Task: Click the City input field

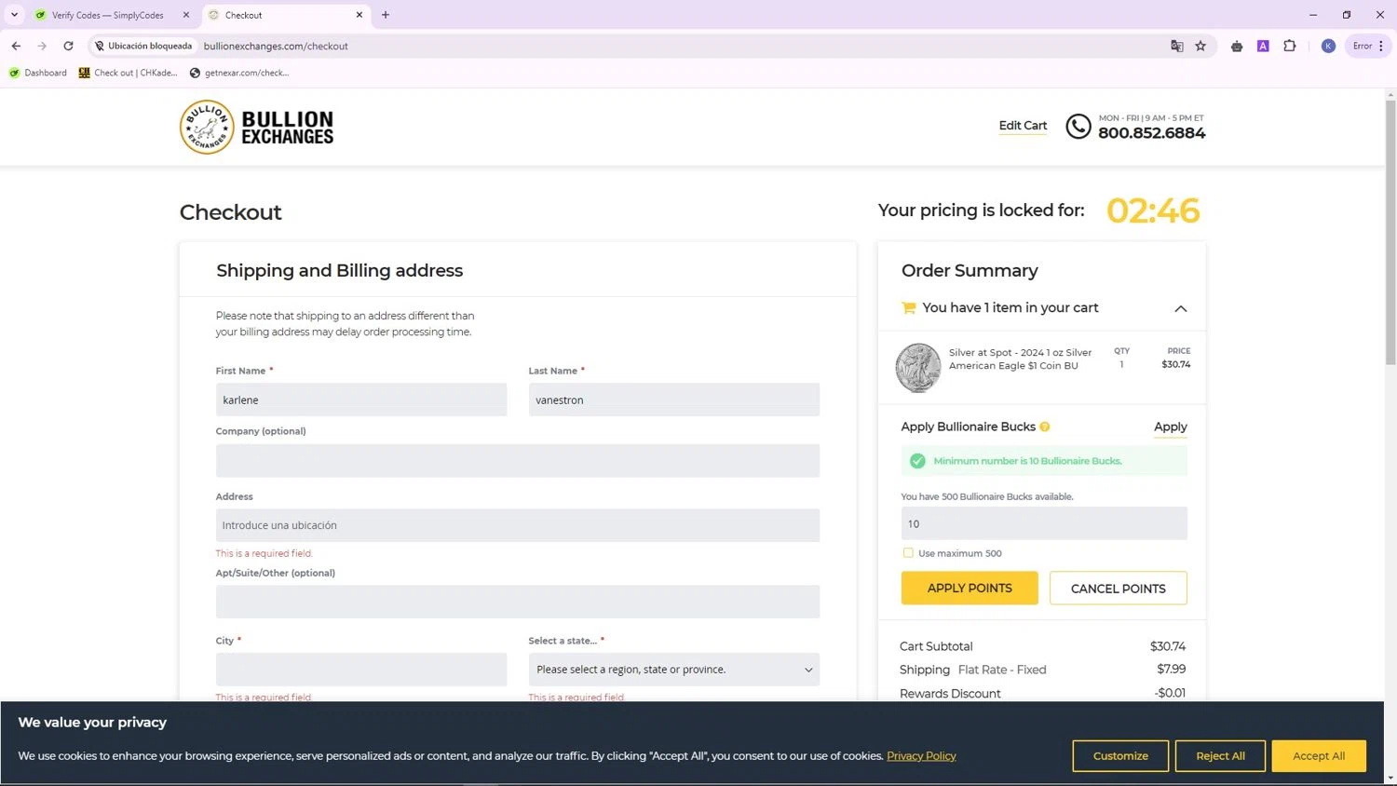Action: (x=361, y=670)
